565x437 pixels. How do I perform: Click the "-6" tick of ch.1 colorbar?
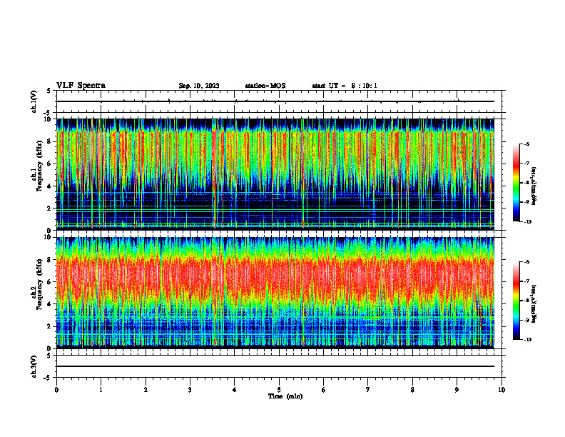[527, 144]
